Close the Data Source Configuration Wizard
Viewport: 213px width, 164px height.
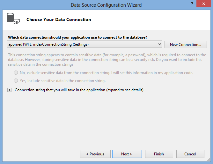click(204, 4)
